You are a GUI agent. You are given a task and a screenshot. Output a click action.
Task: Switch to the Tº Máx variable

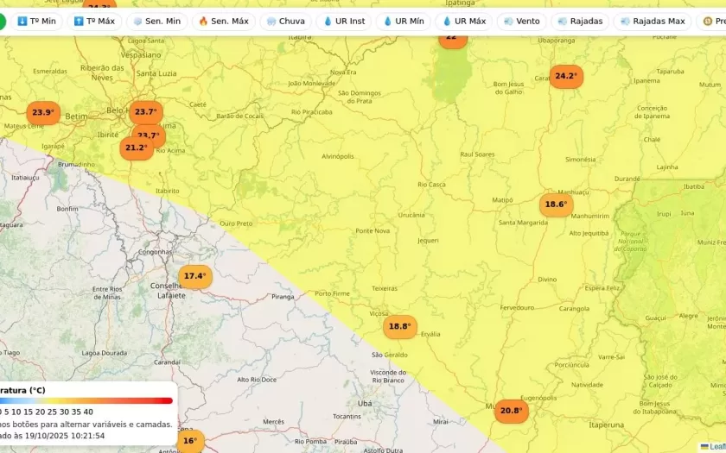(94, 21)
